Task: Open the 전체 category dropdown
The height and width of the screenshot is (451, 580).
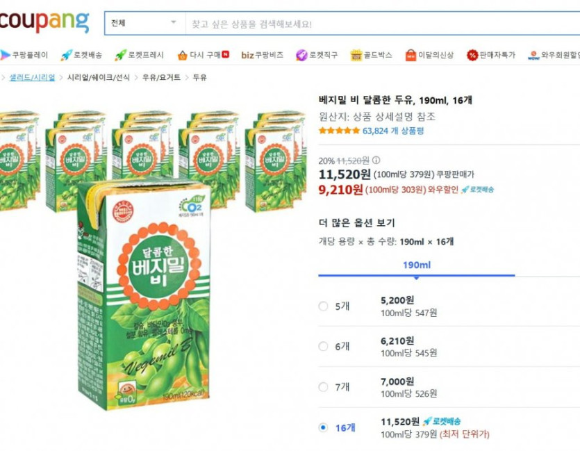Action: (144, 23)
